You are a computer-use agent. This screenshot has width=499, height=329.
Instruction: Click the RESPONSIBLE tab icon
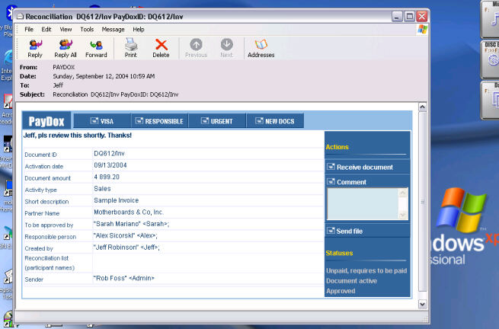tap(139, 121)
